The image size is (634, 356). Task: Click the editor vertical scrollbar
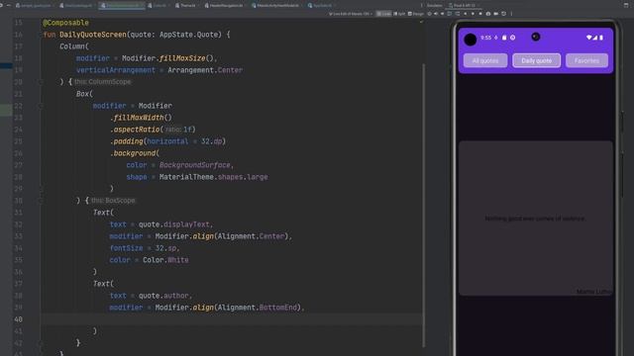pyautogui.click(x=423, y=205)
